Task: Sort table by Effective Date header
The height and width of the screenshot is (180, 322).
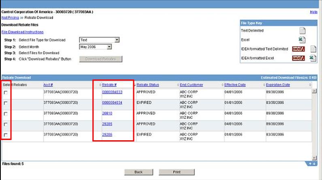Action: click(x=235, y=85)
